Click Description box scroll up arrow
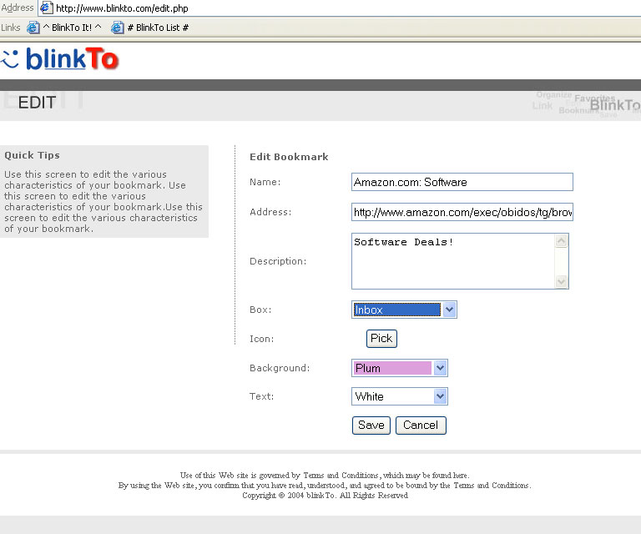 point(562,241)
